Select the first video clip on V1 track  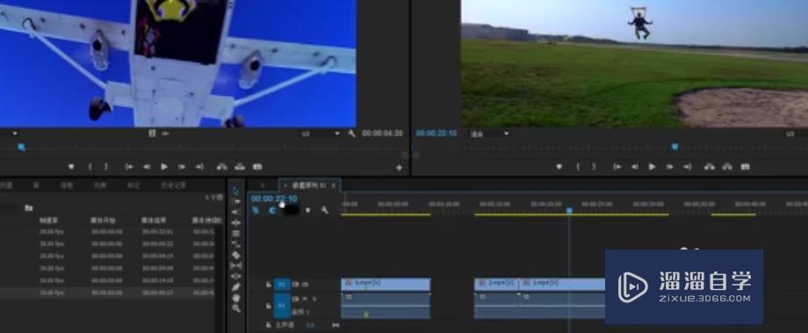point(386,285)
